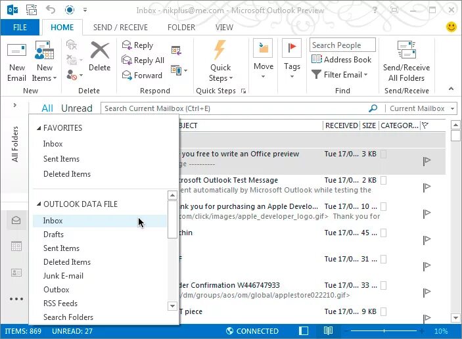Open the FILE tab
Viewport: 462px width, 339px height.
pyautogui.click(x=20, y=28)
